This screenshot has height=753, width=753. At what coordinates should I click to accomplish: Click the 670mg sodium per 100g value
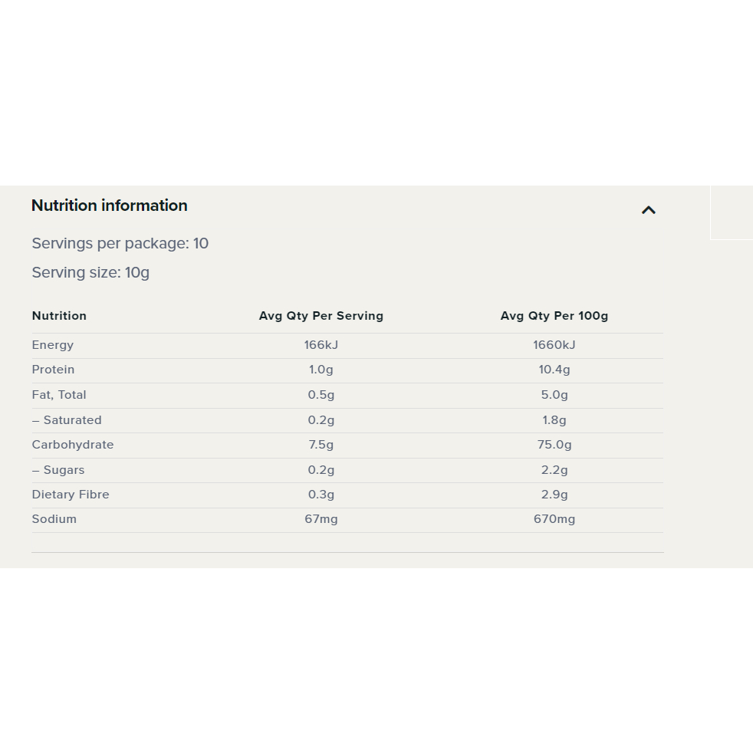(554, 519)
